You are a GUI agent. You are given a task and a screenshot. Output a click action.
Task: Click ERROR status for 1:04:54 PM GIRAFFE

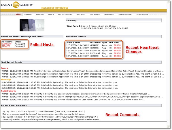click(x=117, y=45)
